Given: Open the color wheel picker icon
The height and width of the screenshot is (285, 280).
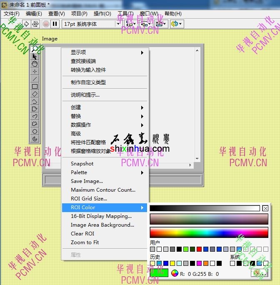Looking at the screenshot, I should click(x=175, y=273).
